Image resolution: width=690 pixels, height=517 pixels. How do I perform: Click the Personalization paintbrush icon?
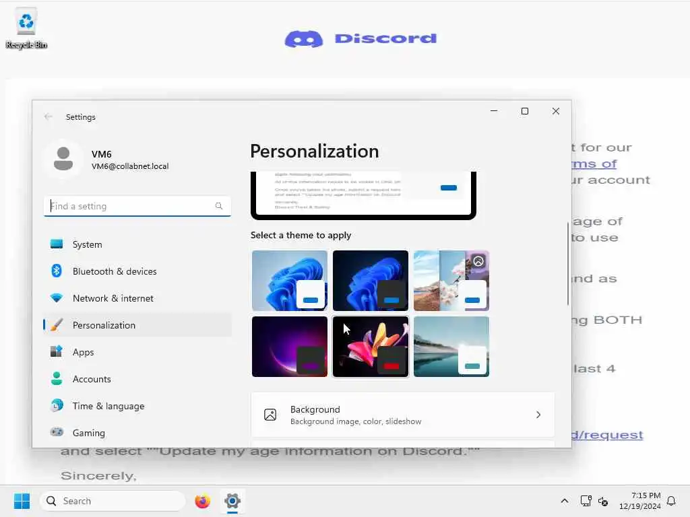pyautogui.click(x=57, y=325)
